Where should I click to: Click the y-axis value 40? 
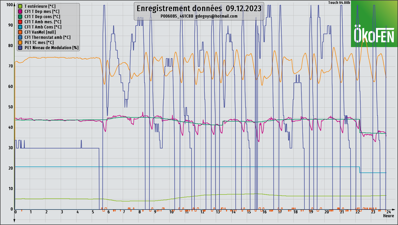[11, 127]
